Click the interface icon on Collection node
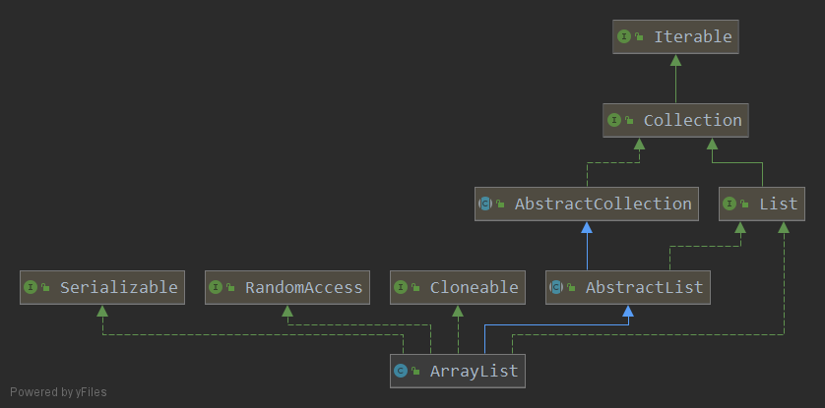The image size is (825, 408). point(613,121)
